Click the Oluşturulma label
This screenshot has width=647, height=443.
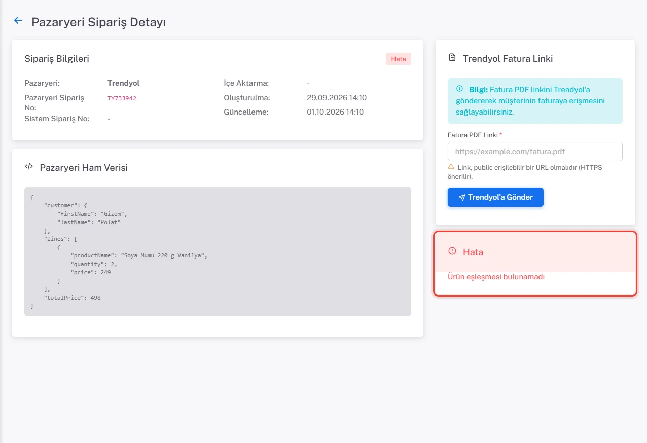click(x=247, y=98)
